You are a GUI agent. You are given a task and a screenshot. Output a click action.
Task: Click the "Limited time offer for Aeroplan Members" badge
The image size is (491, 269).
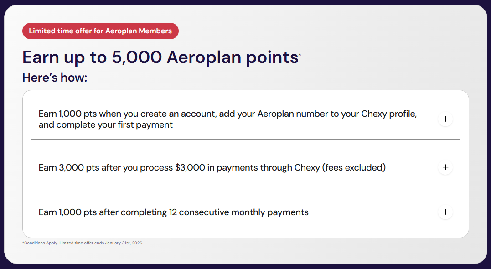100,31
